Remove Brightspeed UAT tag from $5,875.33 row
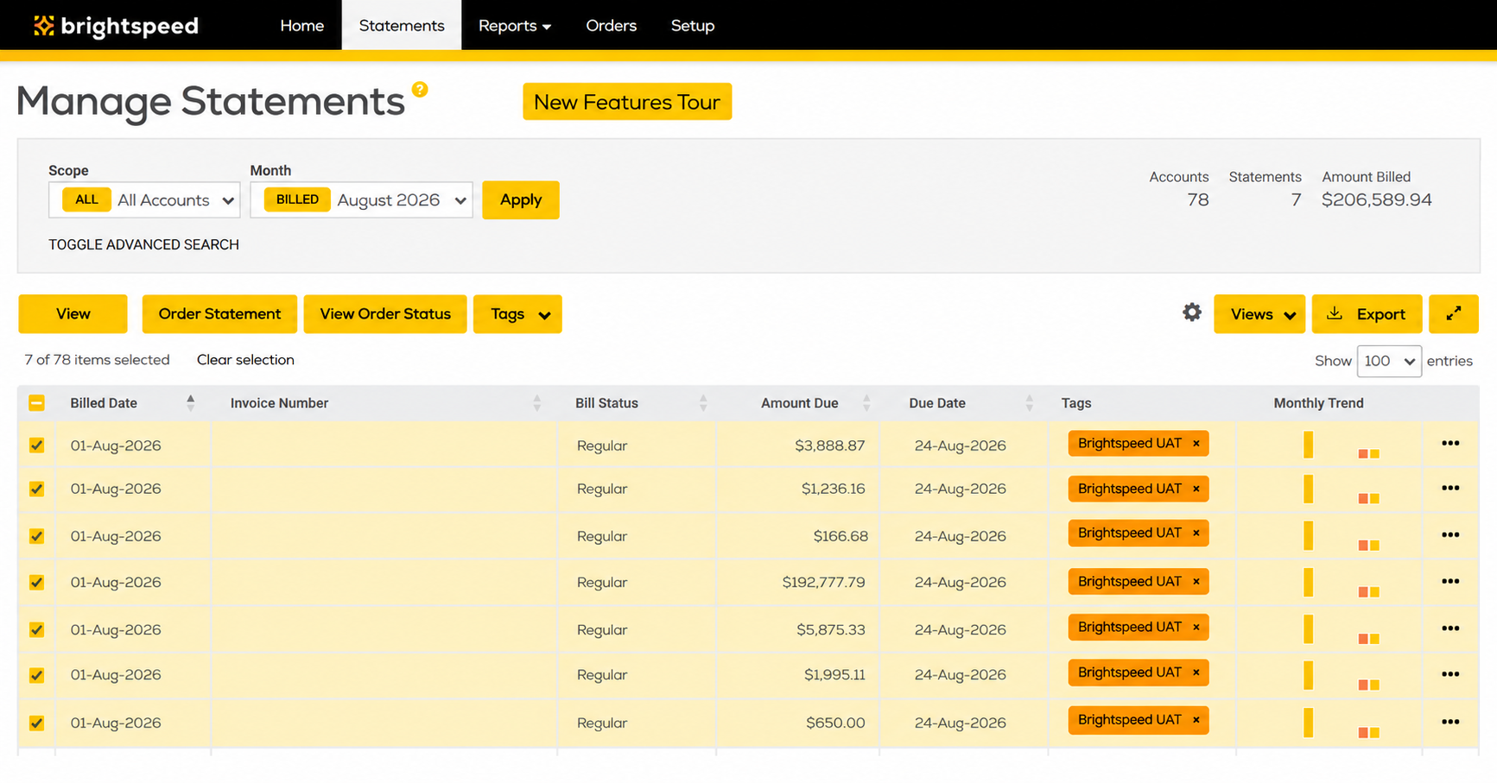Image resolution: width=1497 pixels, height=783 pixels. pyautogui.click(x=1196, y=628)
